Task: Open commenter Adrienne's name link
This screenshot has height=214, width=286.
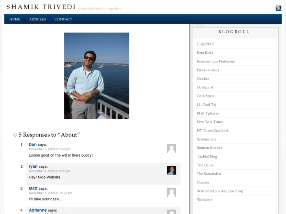Action: [x=38, y=210]
